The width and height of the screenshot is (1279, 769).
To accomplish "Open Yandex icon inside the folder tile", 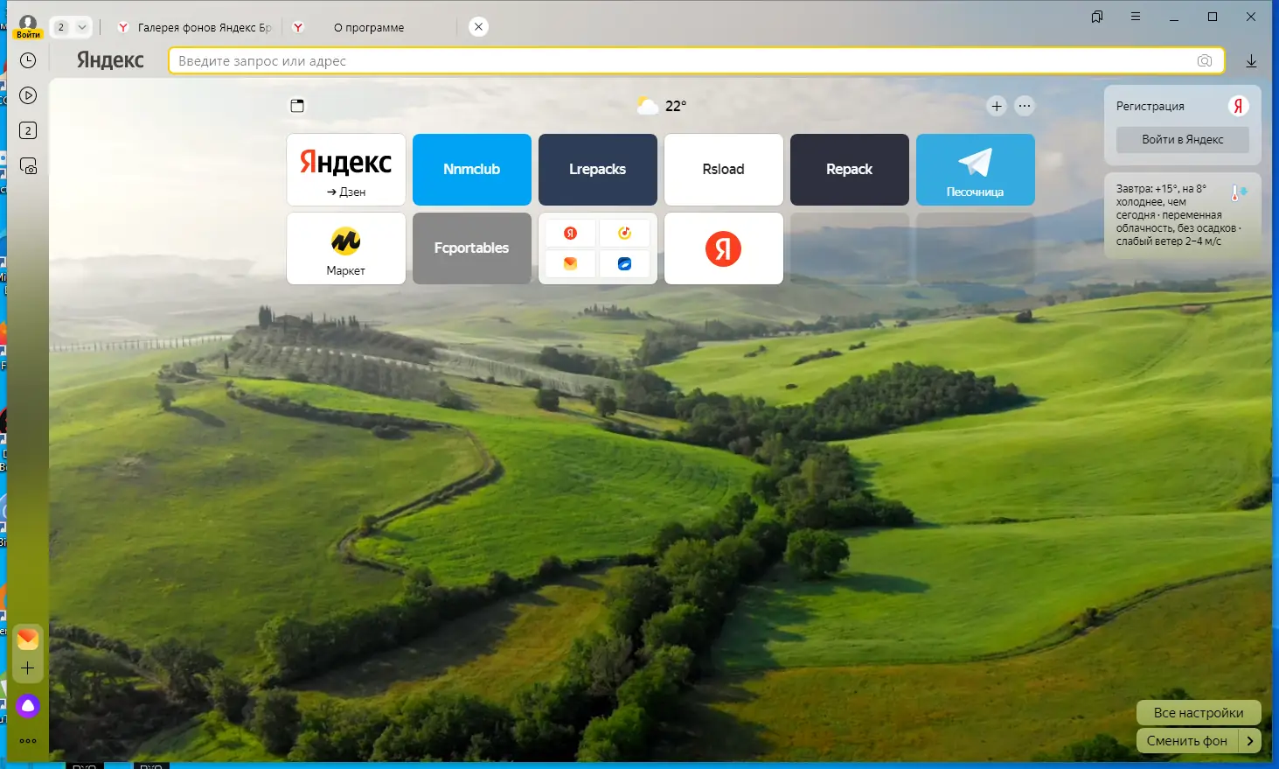I will tap(571, 233).
